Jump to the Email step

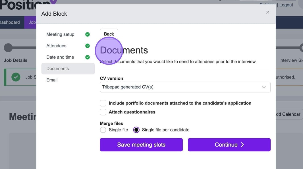[52, 80]
